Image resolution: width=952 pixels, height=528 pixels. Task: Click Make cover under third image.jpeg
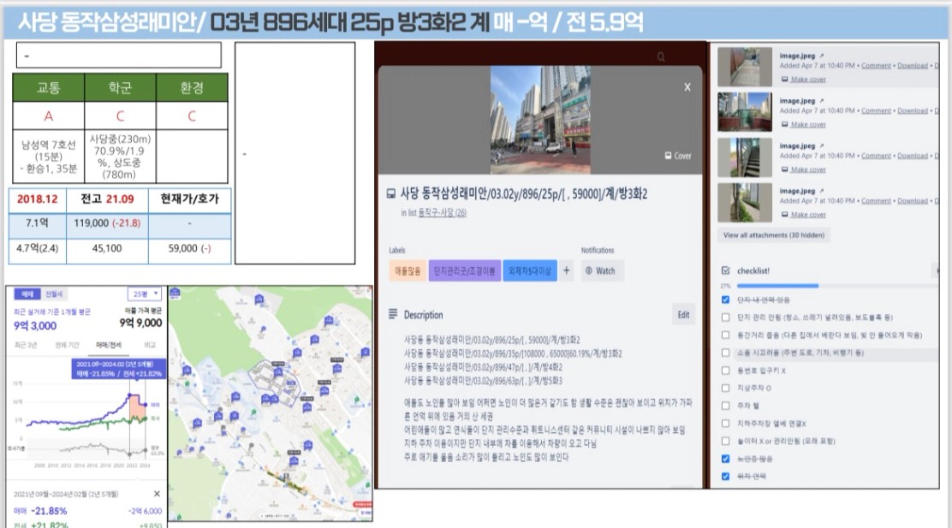808,169
